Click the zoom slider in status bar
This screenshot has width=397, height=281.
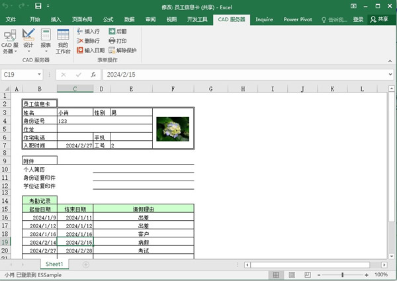point(343,274)
